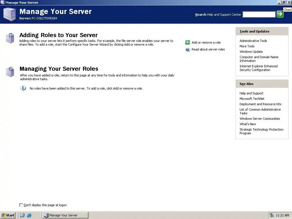
Task: Click the See Also panel header
Action: pos(262,84)
